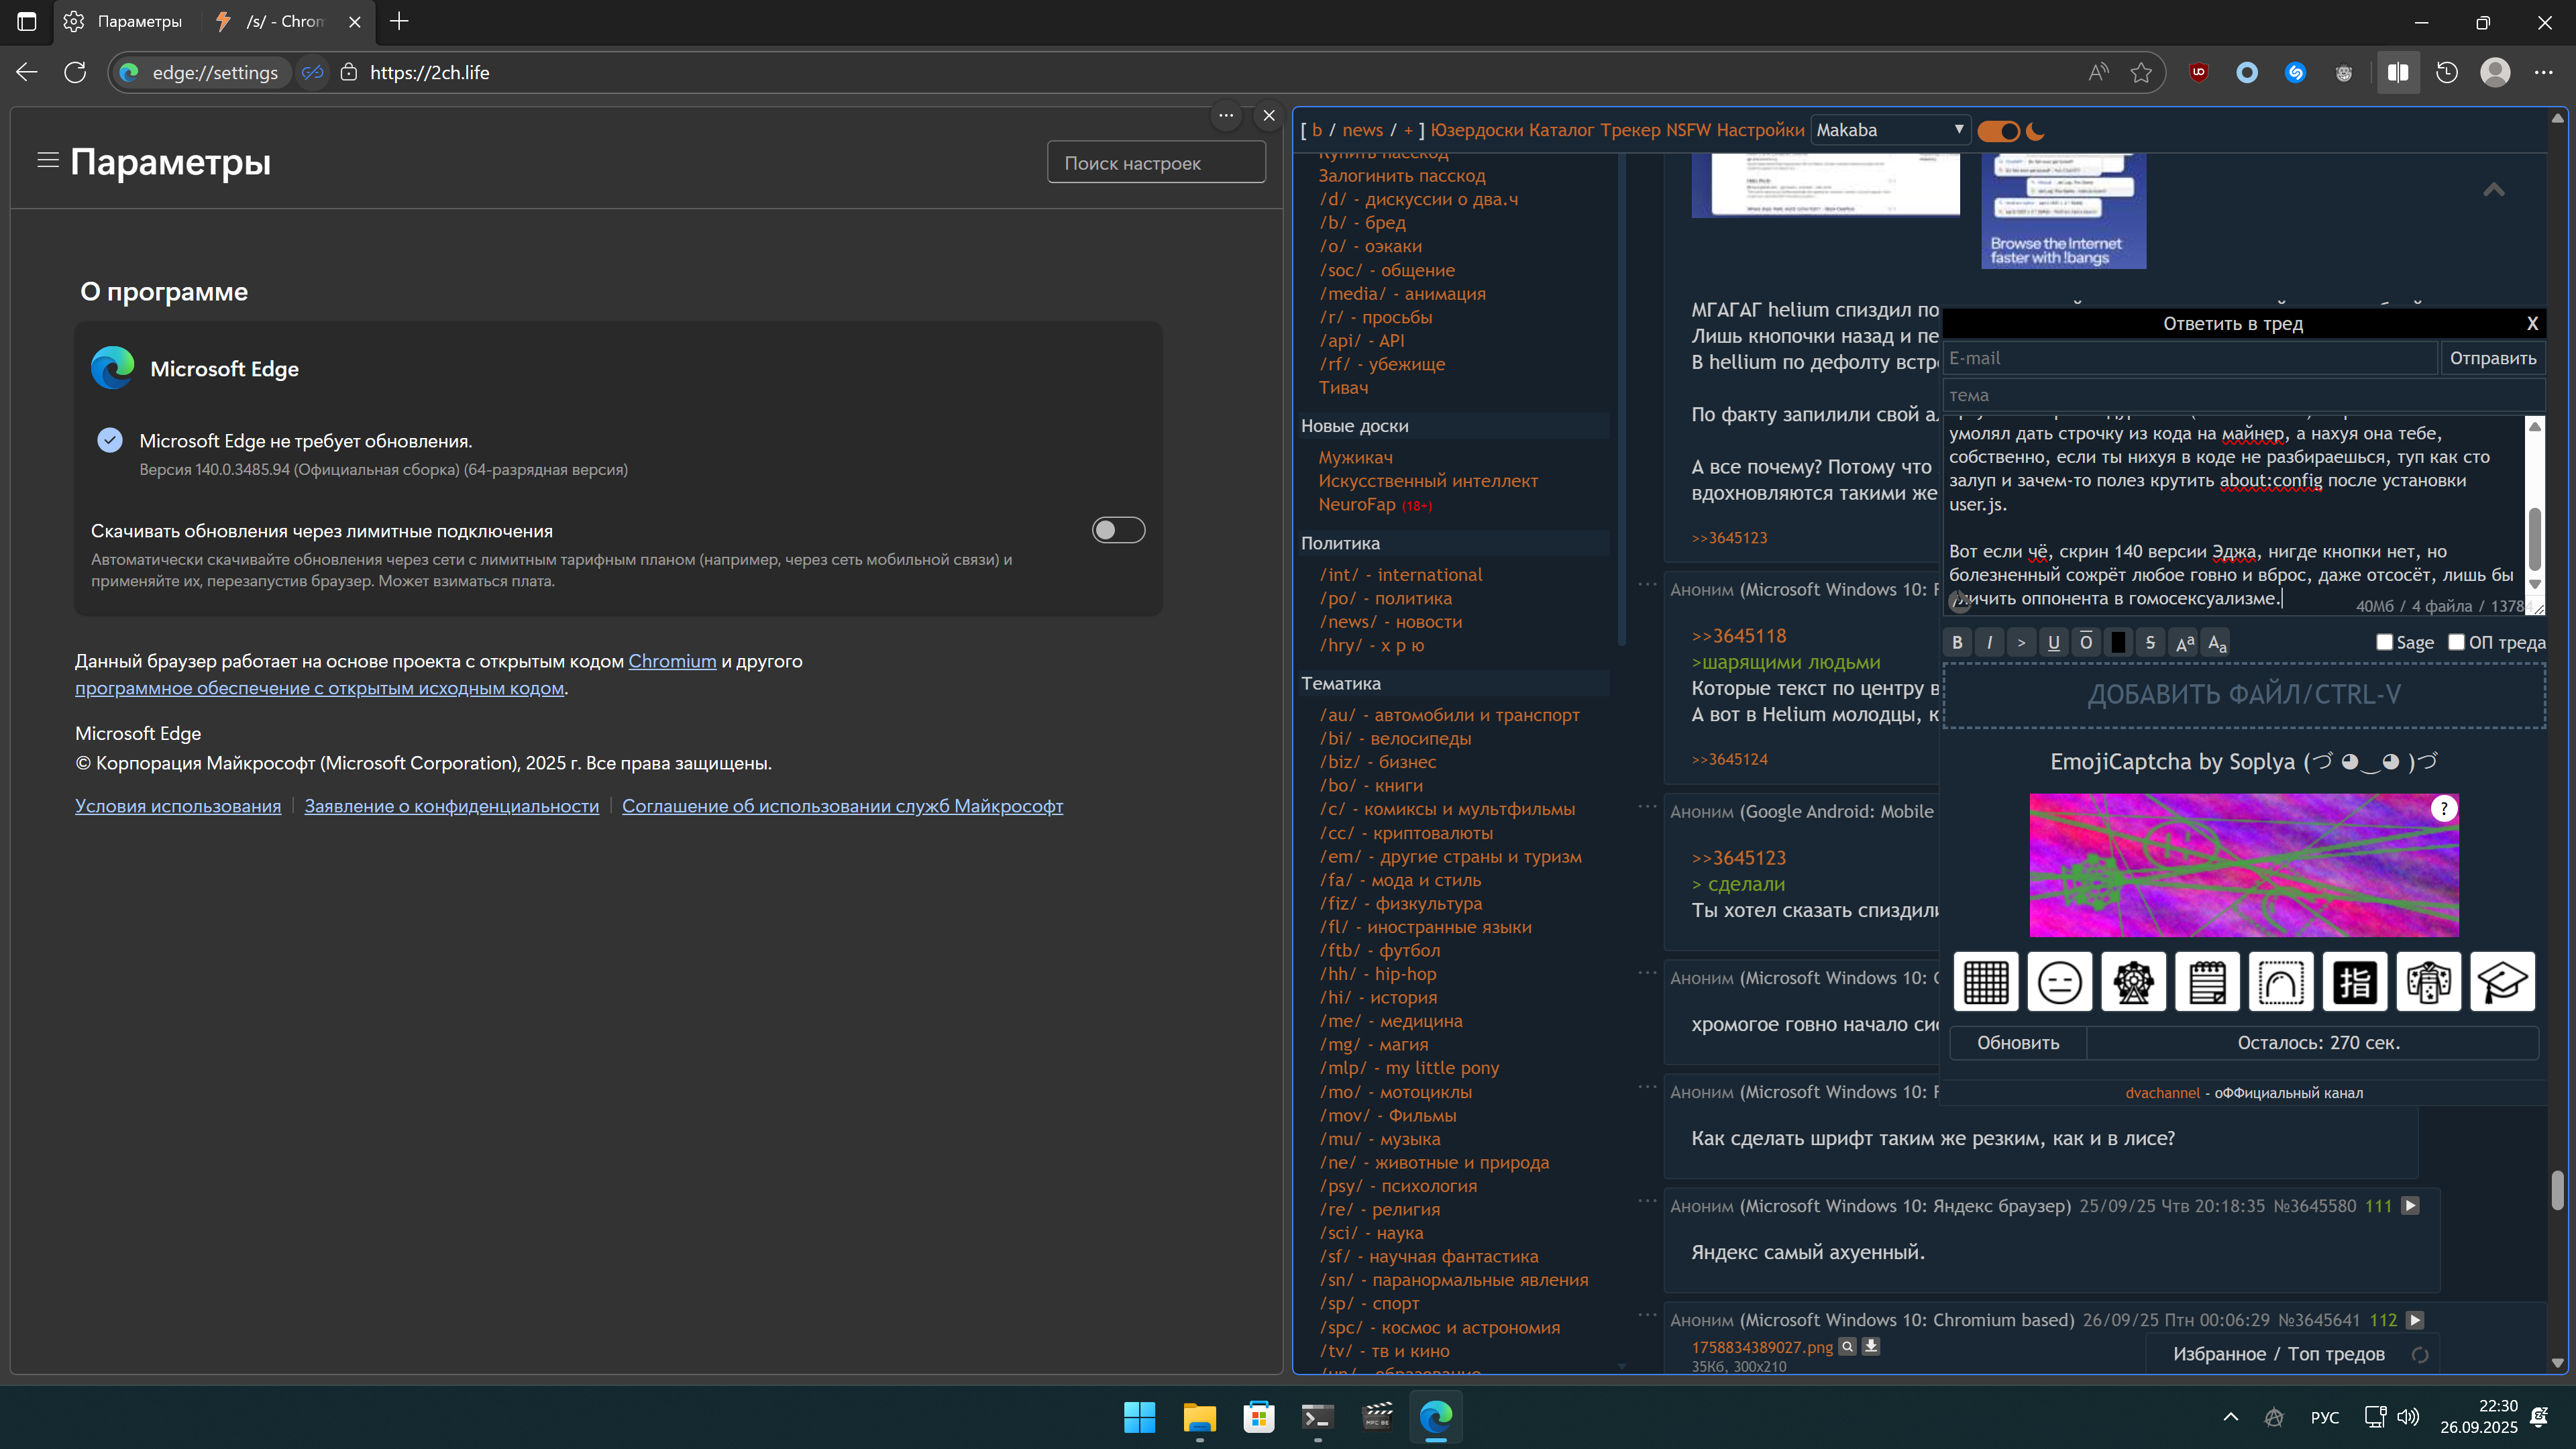Open Microsoft Store from taskbar

click(x=1258, y=1416)
